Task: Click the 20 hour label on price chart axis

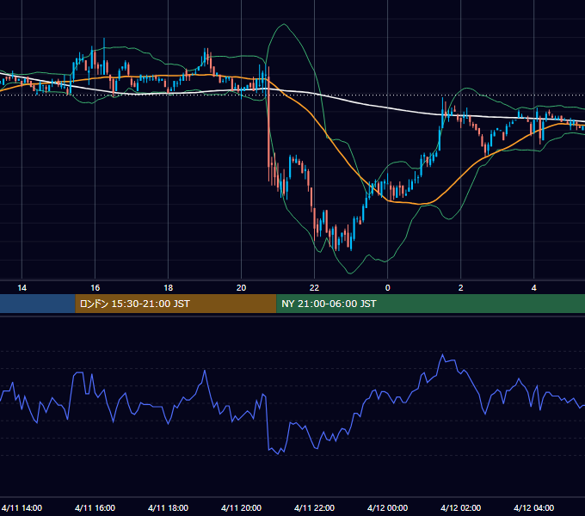Action: pyautogui.click(x=242, y=288)
